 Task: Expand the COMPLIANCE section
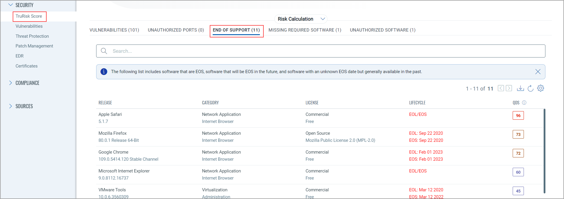(11, 83)
